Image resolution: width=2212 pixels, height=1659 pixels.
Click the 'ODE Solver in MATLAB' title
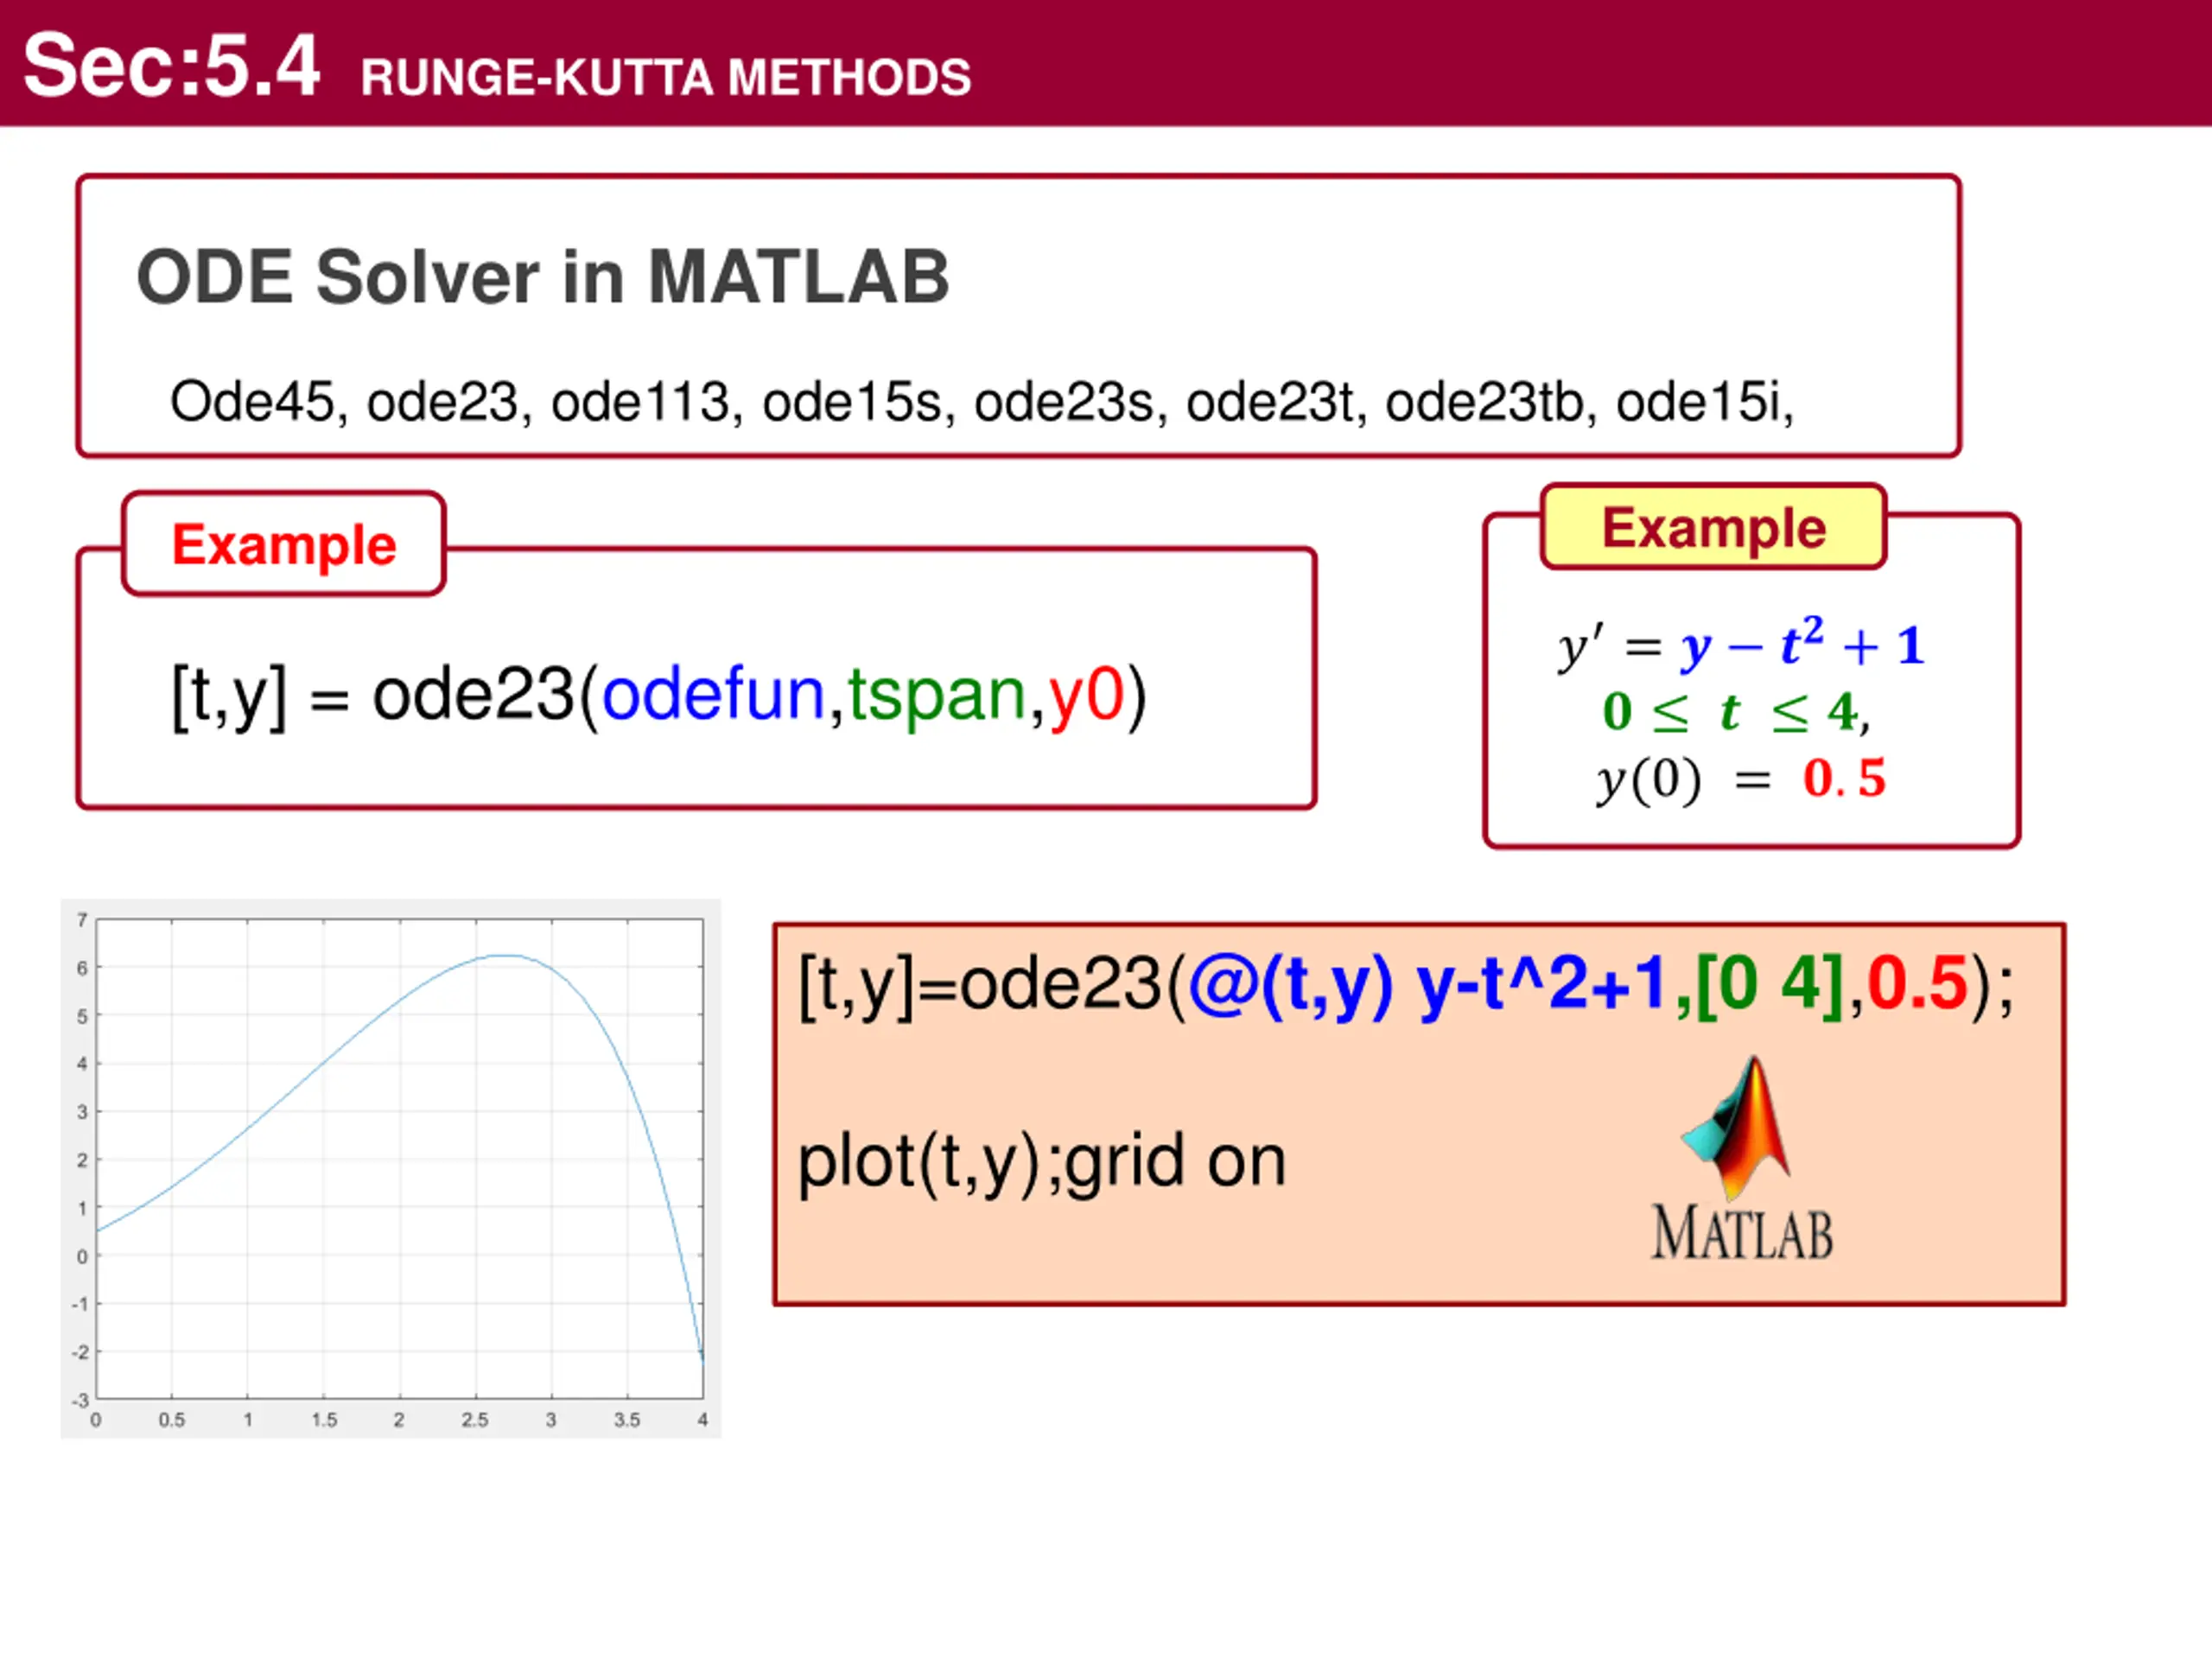click(x=543, y=277)
